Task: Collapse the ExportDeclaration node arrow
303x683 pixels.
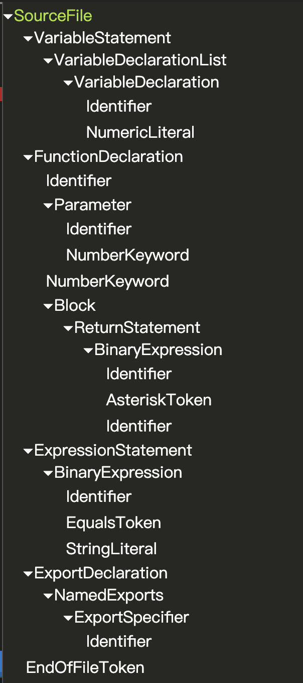Action: tap(28, 574)
